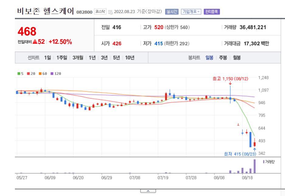The image size is (285, 196).
Task: Click the 전일 value 416
Action: pos(117,27)
